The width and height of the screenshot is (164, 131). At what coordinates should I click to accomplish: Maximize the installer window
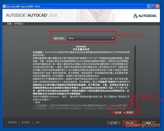tap(154, 6)
